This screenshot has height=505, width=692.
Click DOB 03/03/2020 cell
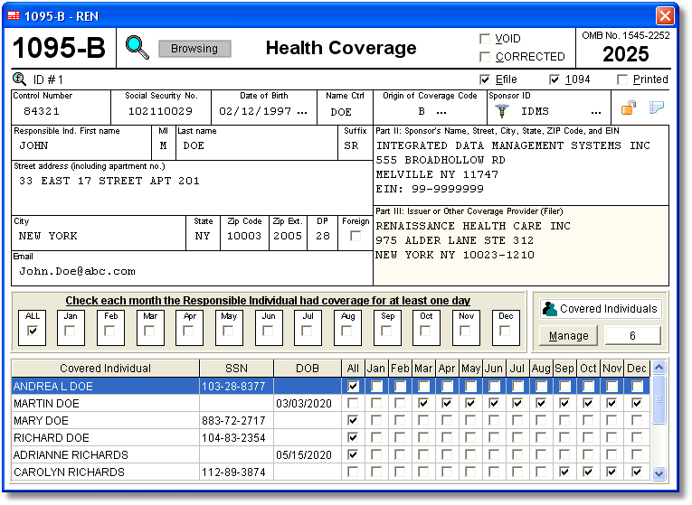(x=308, y=403)
